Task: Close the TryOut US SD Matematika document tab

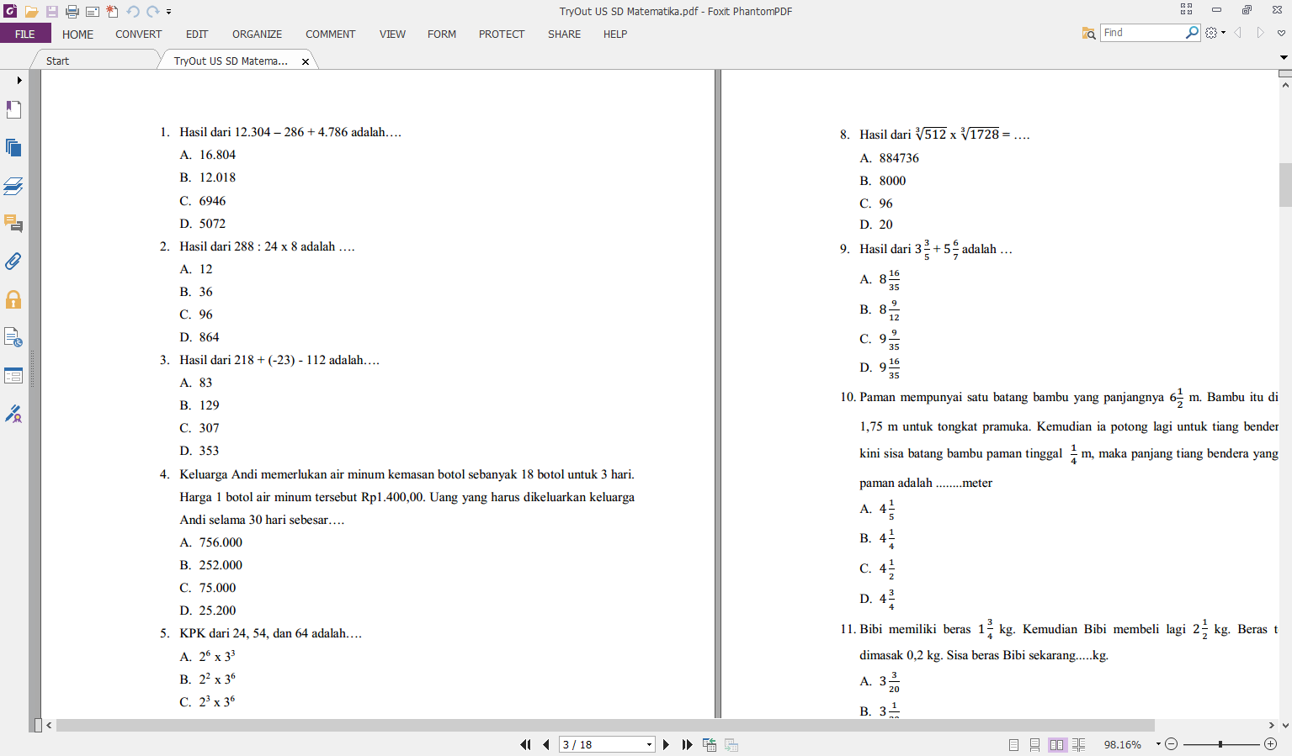Action: click(x=306, y=61)
